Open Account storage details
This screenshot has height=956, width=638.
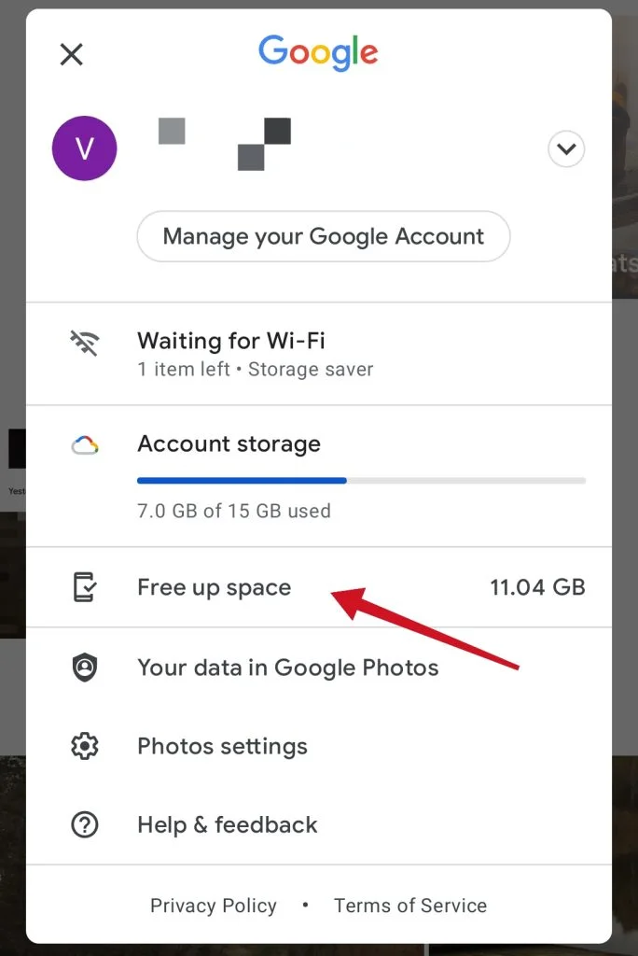click(319, 476)
